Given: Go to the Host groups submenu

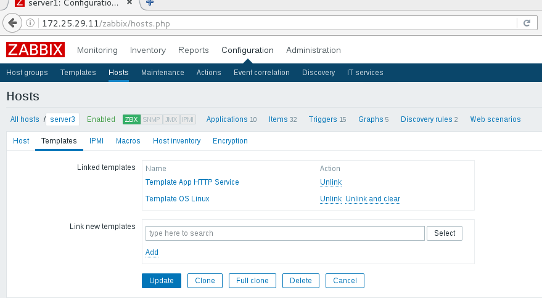Looking at the screenshot, I should coord(27,73).
